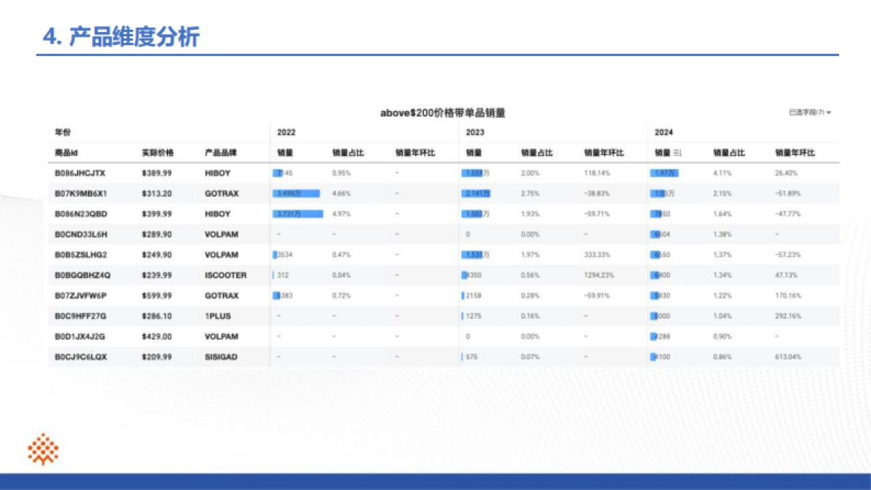
Task: Select the 2022 year column header
Action: click(285, 132)
